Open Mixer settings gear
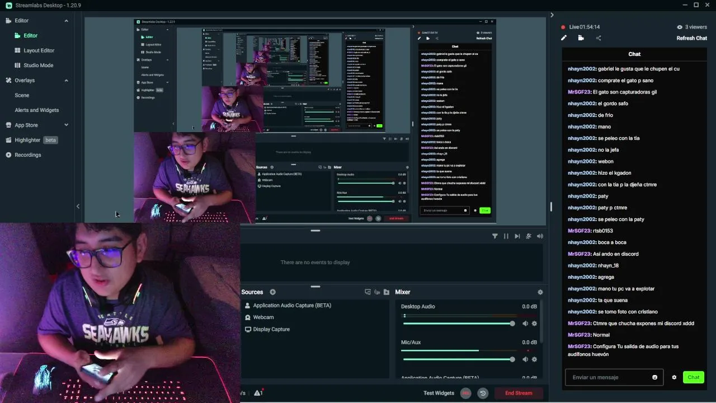The image size is (716, 403). point(540,292)
